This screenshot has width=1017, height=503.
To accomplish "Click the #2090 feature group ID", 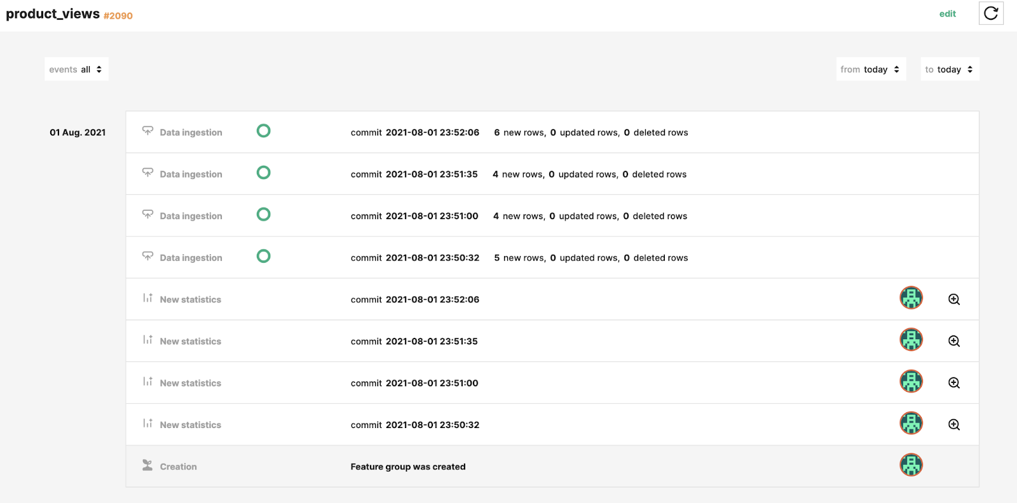I will point(118,16).
